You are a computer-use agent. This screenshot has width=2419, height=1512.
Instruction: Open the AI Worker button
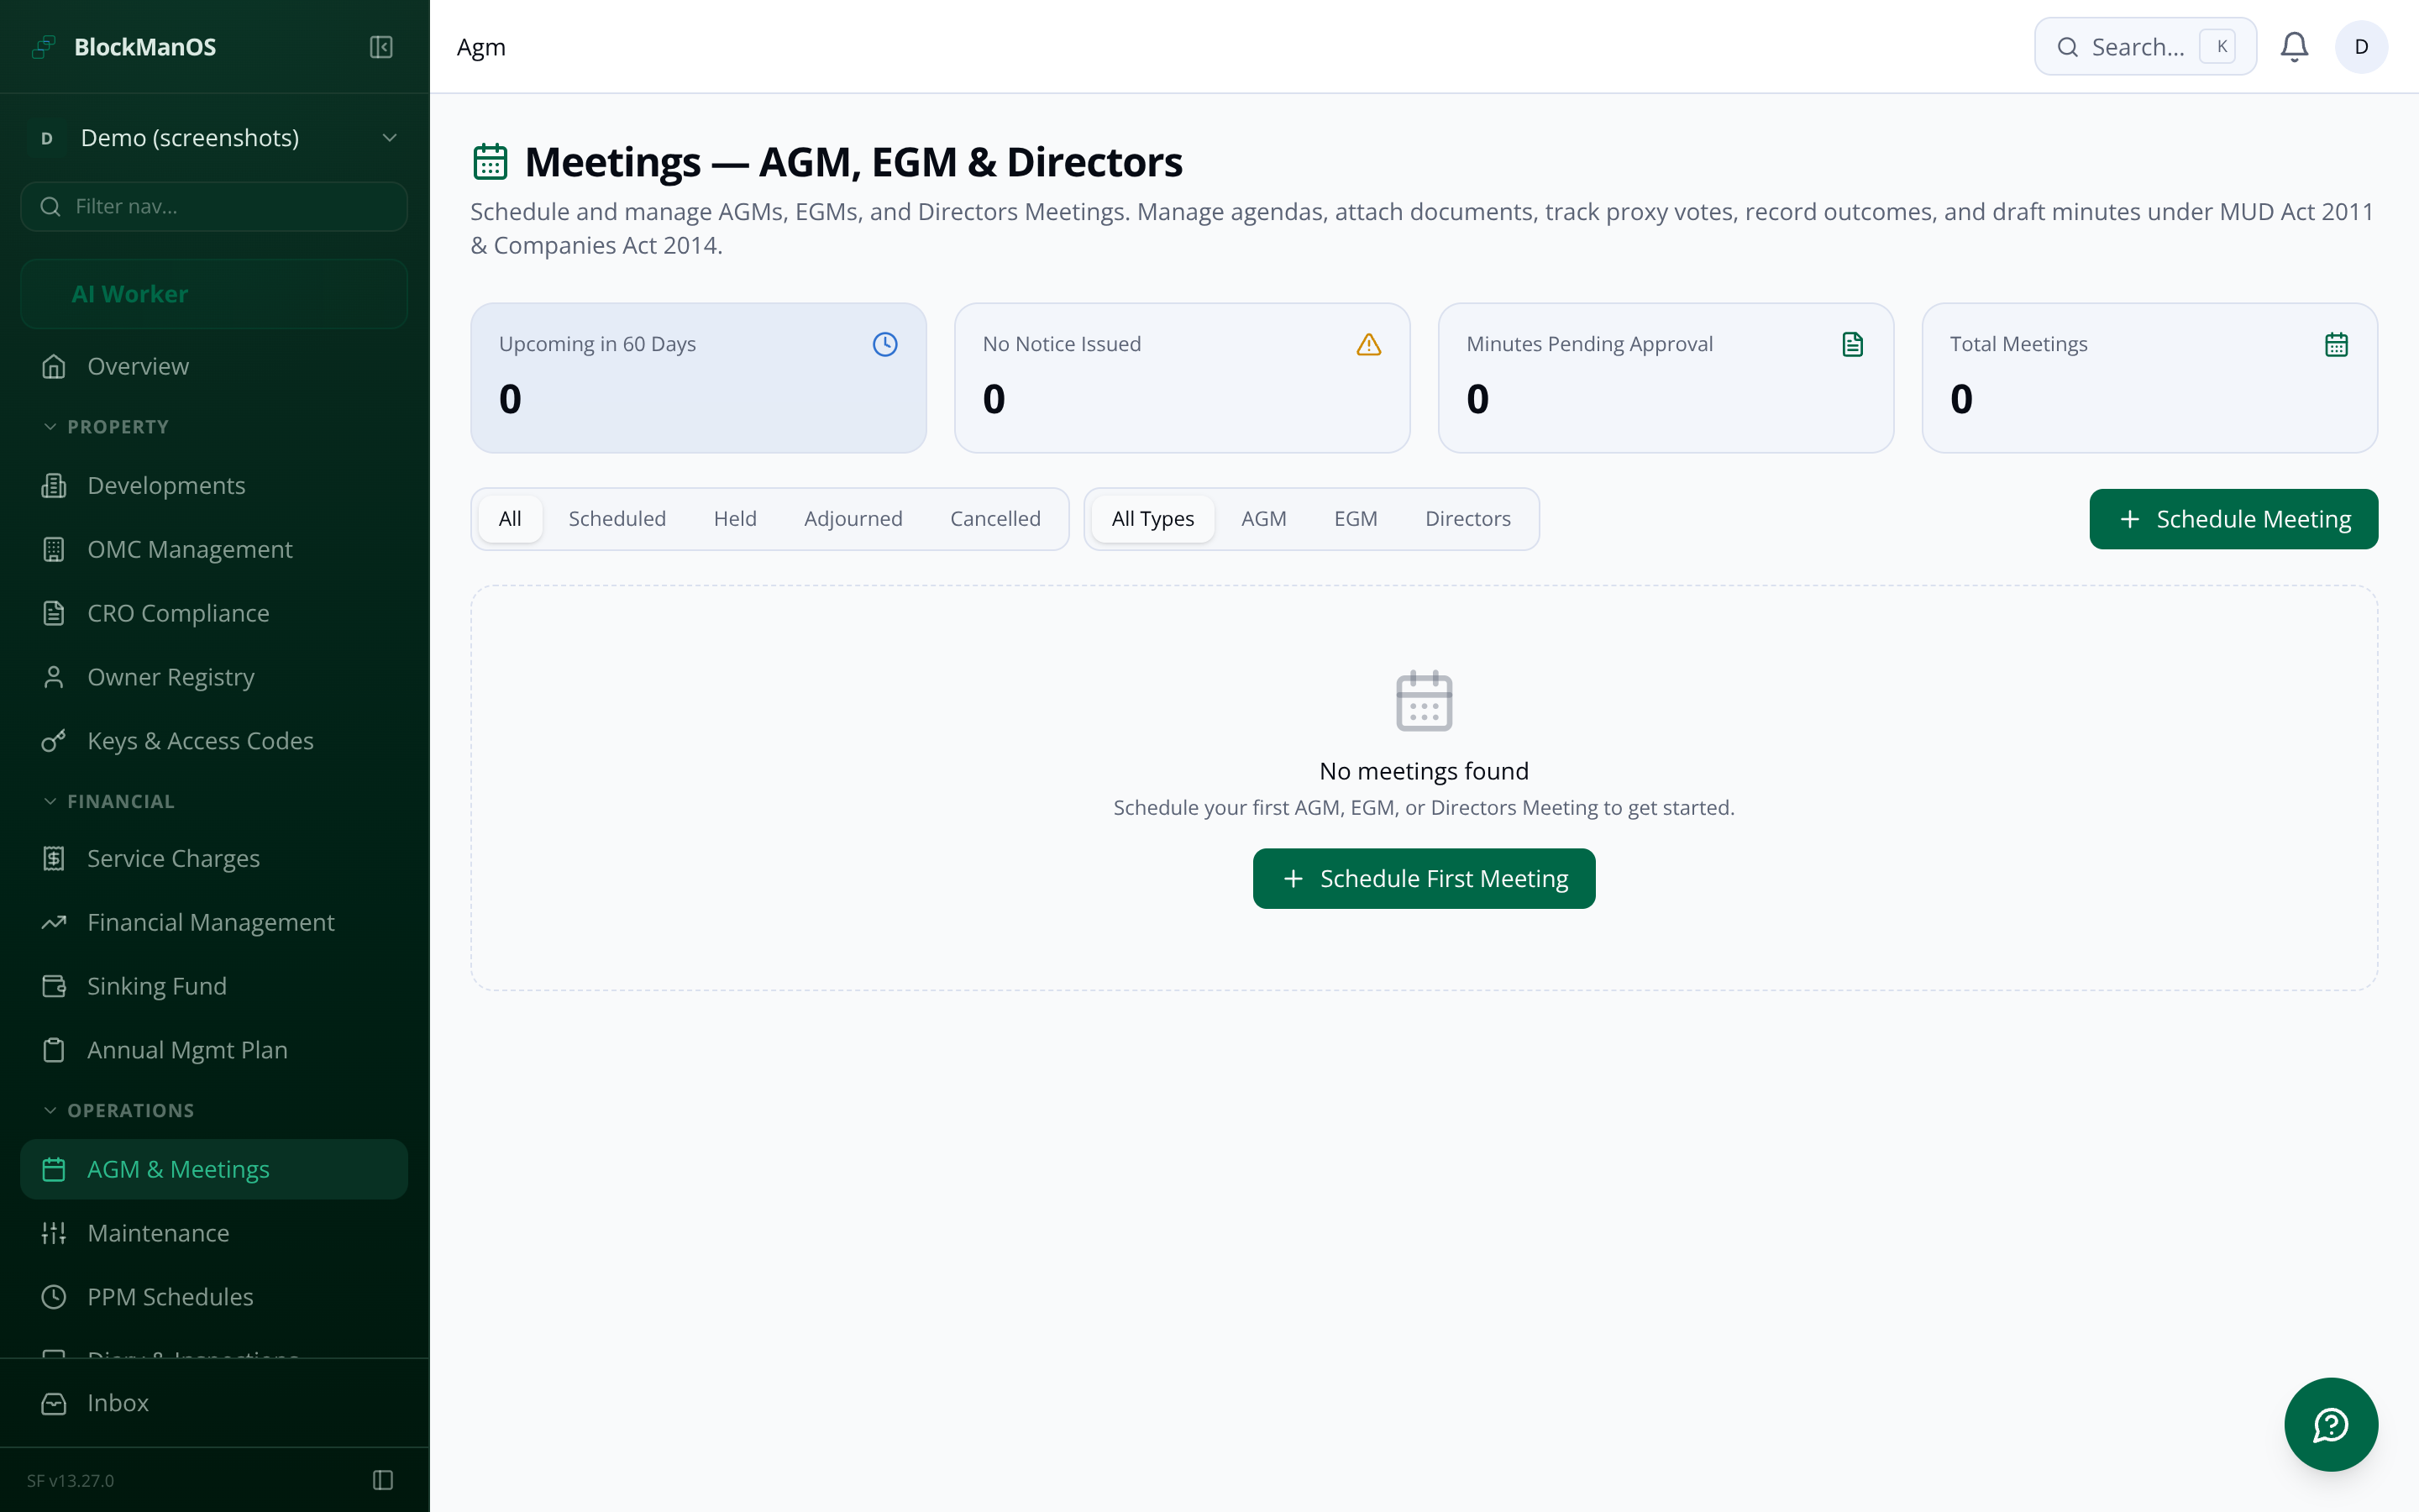[214, 294]
